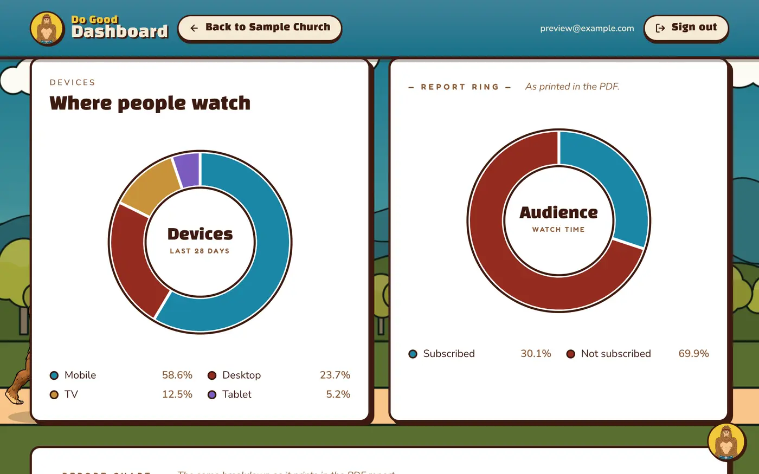Viewport: 759px width, 474px height.
Task: Click the Do Good Dashboard bigfoot logo
Action: tap(47, 29)
